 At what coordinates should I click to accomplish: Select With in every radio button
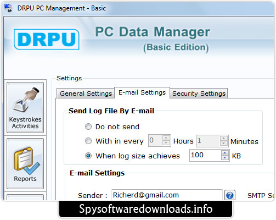[88, 141]
